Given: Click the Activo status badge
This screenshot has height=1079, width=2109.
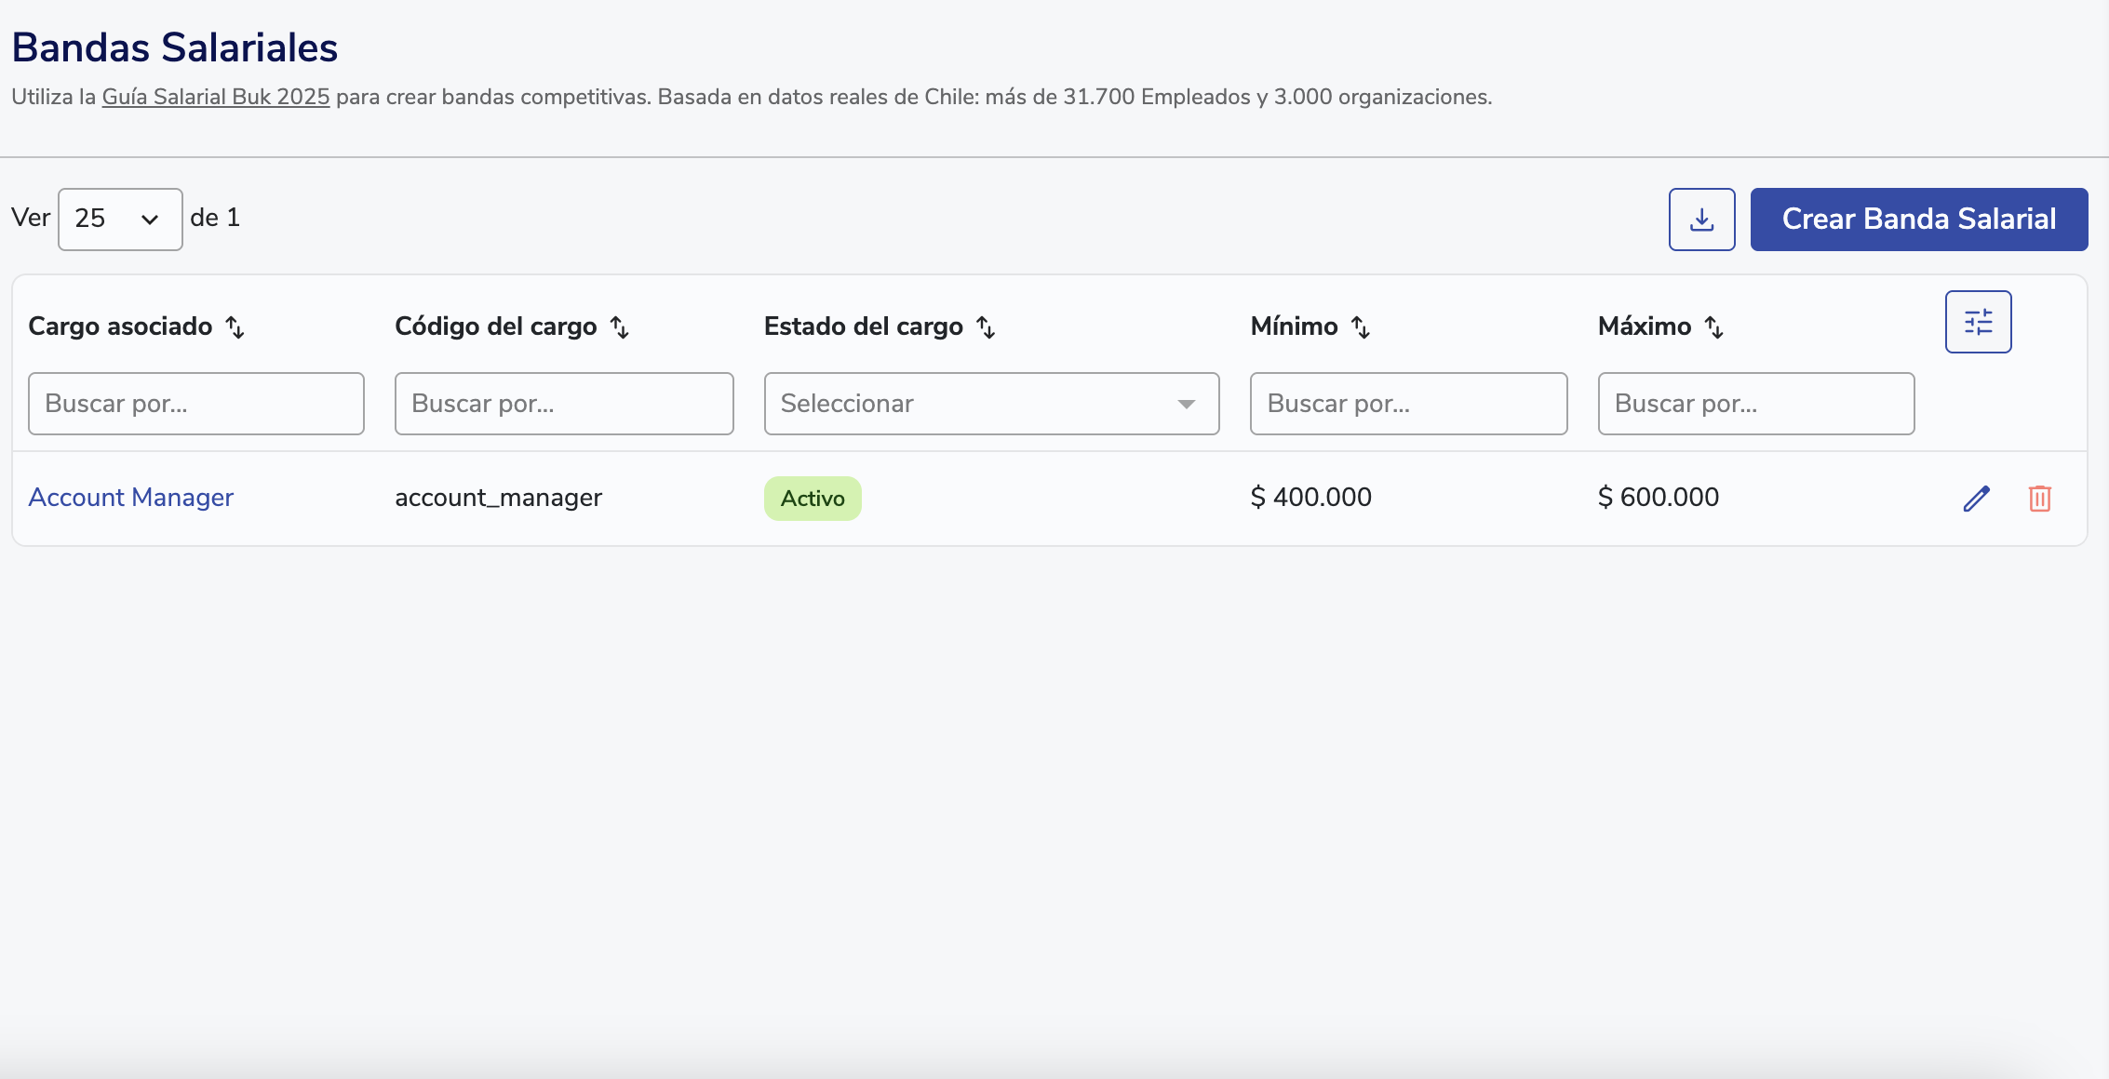Looking at the screenshot, I should coord(813,499).
